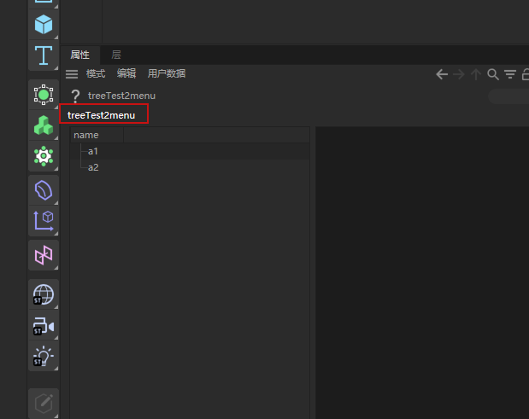Open the Scene globe icon

(44, 294)
